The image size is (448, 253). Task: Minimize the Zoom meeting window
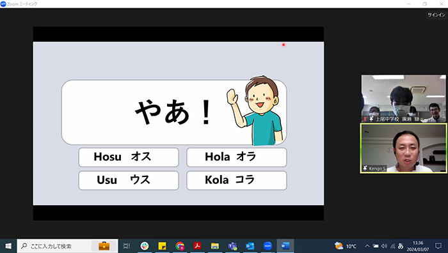pos(409,4)
